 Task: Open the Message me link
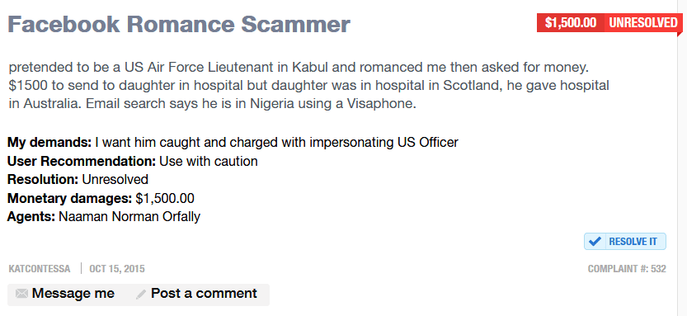[x=73, y=293]
